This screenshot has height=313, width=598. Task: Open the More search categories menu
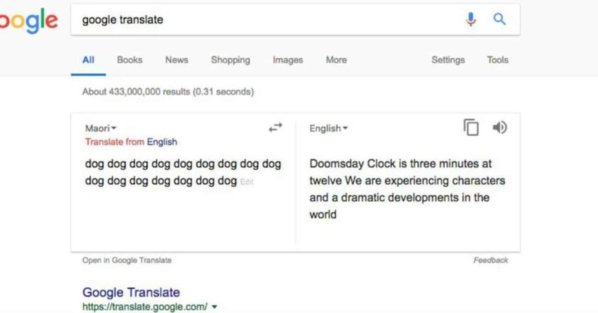336,60
